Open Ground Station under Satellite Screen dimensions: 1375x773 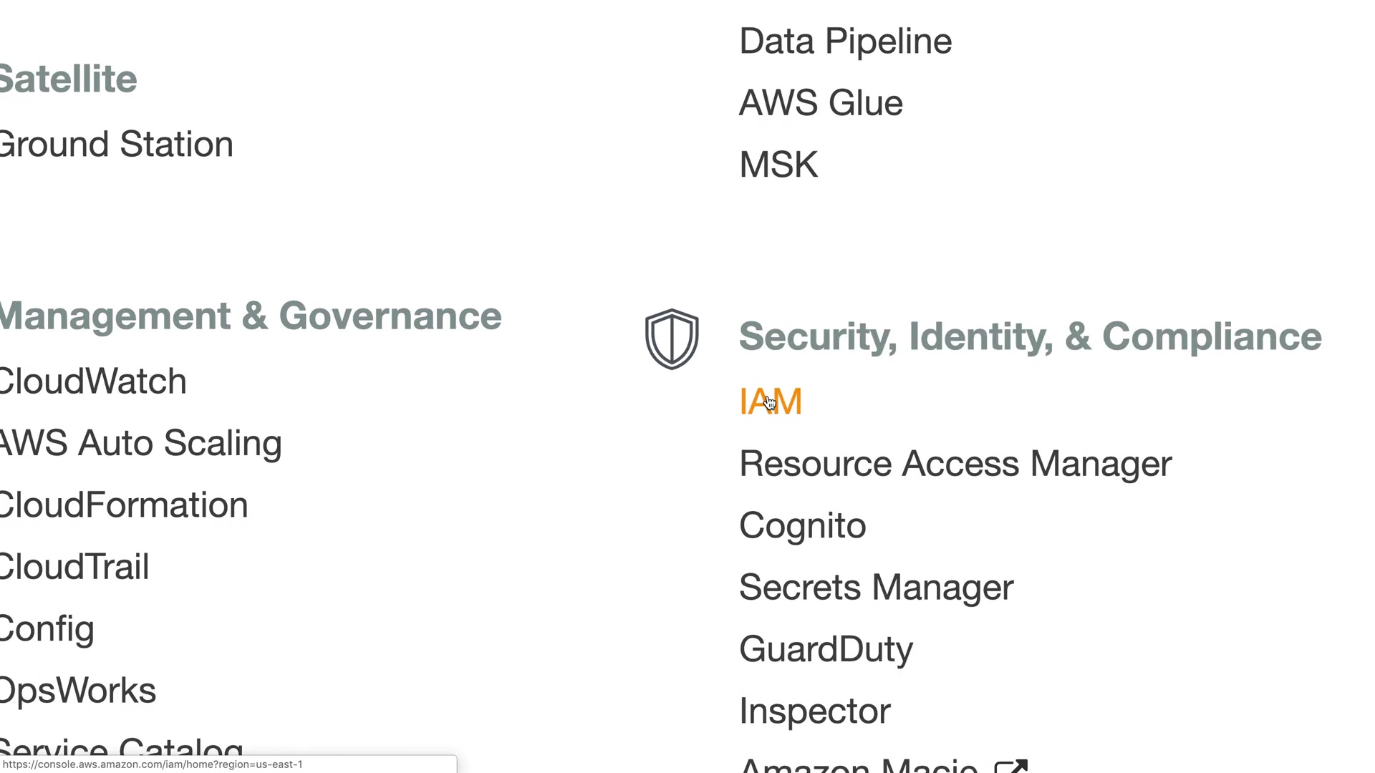(116, 145)
